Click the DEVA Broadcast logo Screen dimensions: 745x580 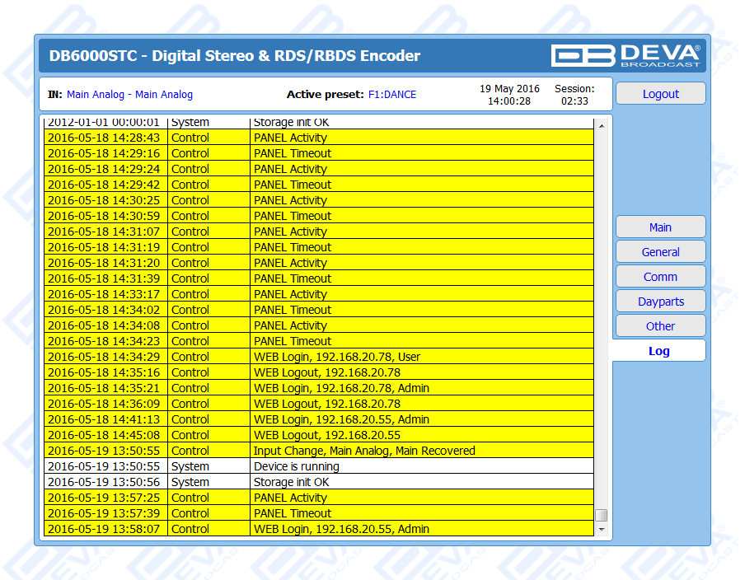(x=626, y=55)
